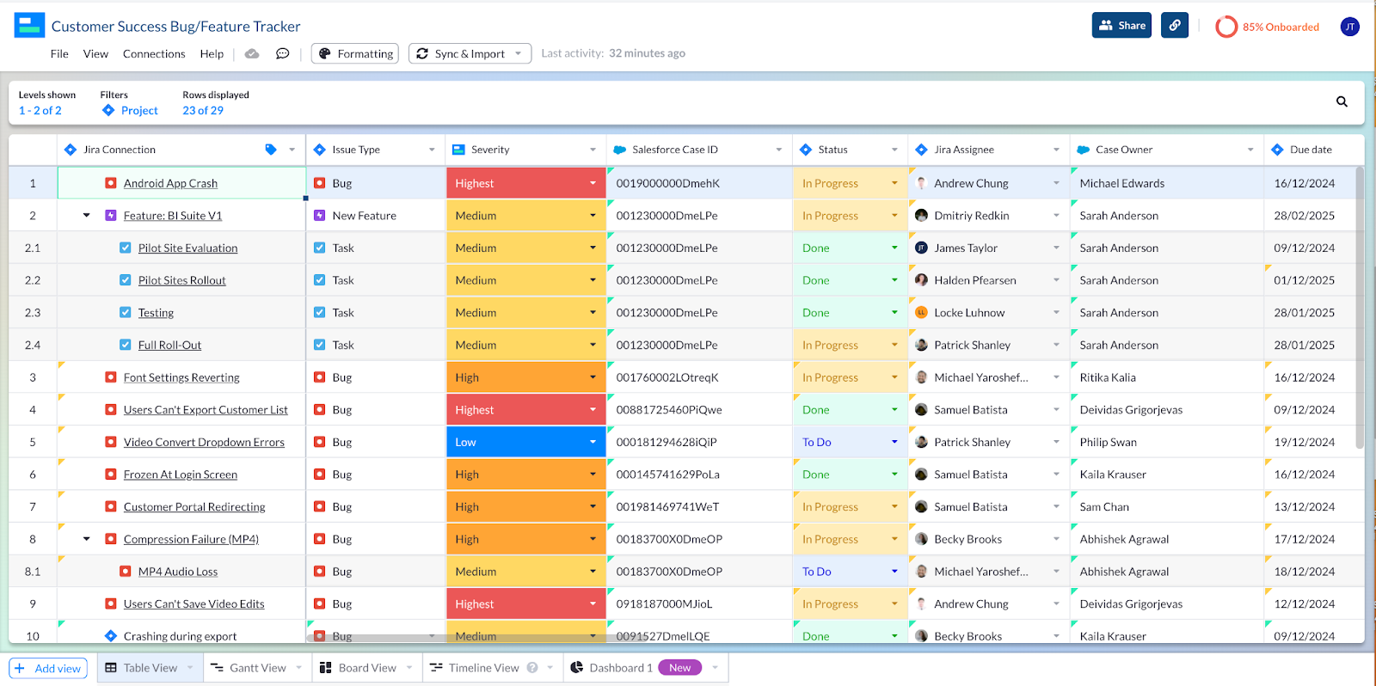Open the Done status dropdown for Frozen At Login Screen
This screenshot has height=686, width=1376.
pos(894,475)
